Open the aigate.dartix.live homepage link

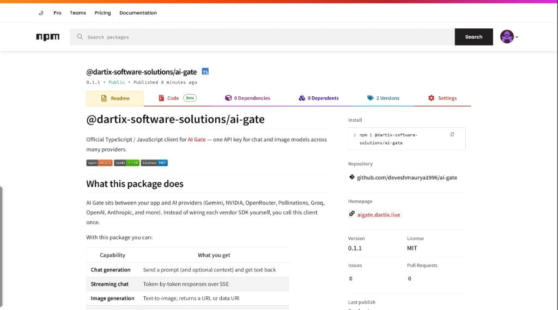[378, 215]
